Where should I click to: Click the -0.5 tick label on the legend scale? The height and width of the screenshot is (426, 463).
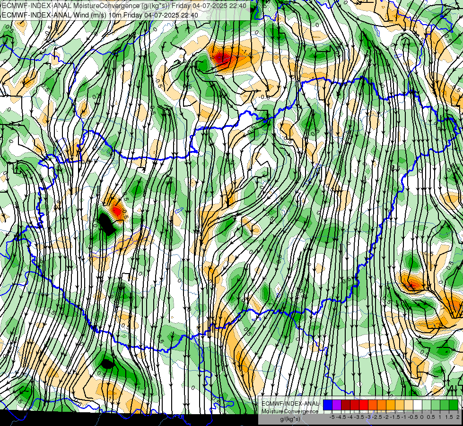[x=413, y=417]
